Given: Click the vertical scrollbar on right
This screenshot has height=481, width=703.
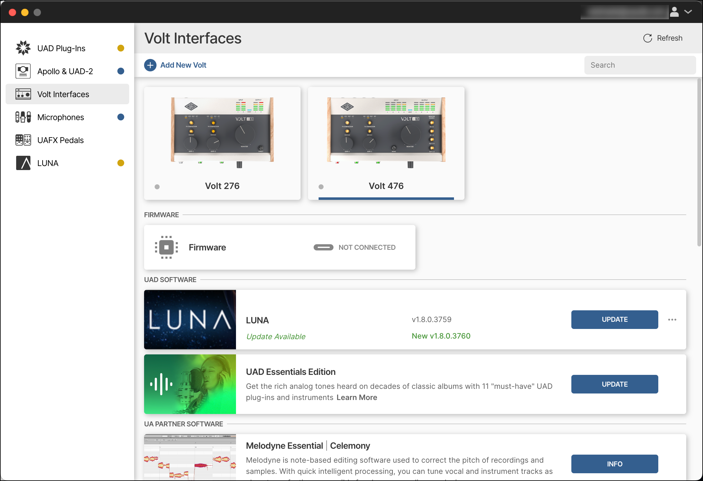Looking at the screenshot, I should click(x=699, y=161).
